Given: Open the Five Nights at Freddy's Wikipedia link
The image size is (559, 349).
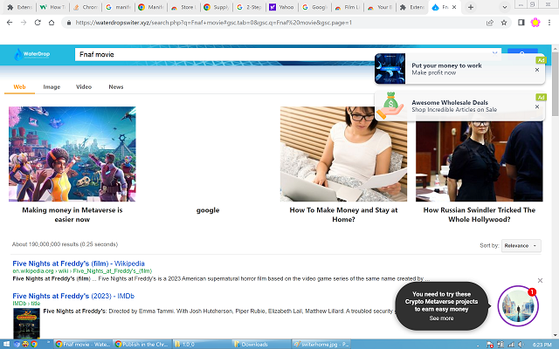Looking at the screenshot, I should (78, 263).
